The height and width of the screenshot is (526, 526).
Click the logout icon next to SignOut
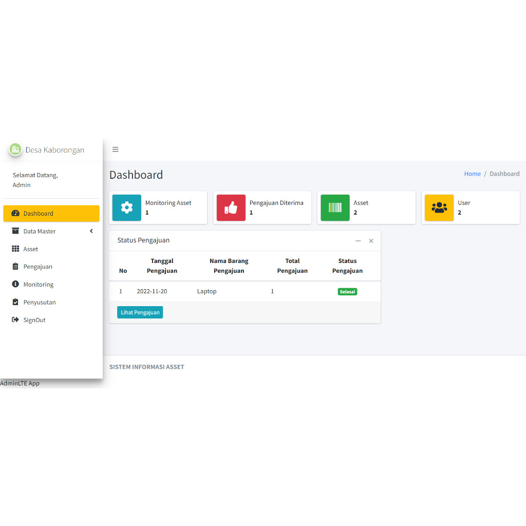(x=15, y=320)
